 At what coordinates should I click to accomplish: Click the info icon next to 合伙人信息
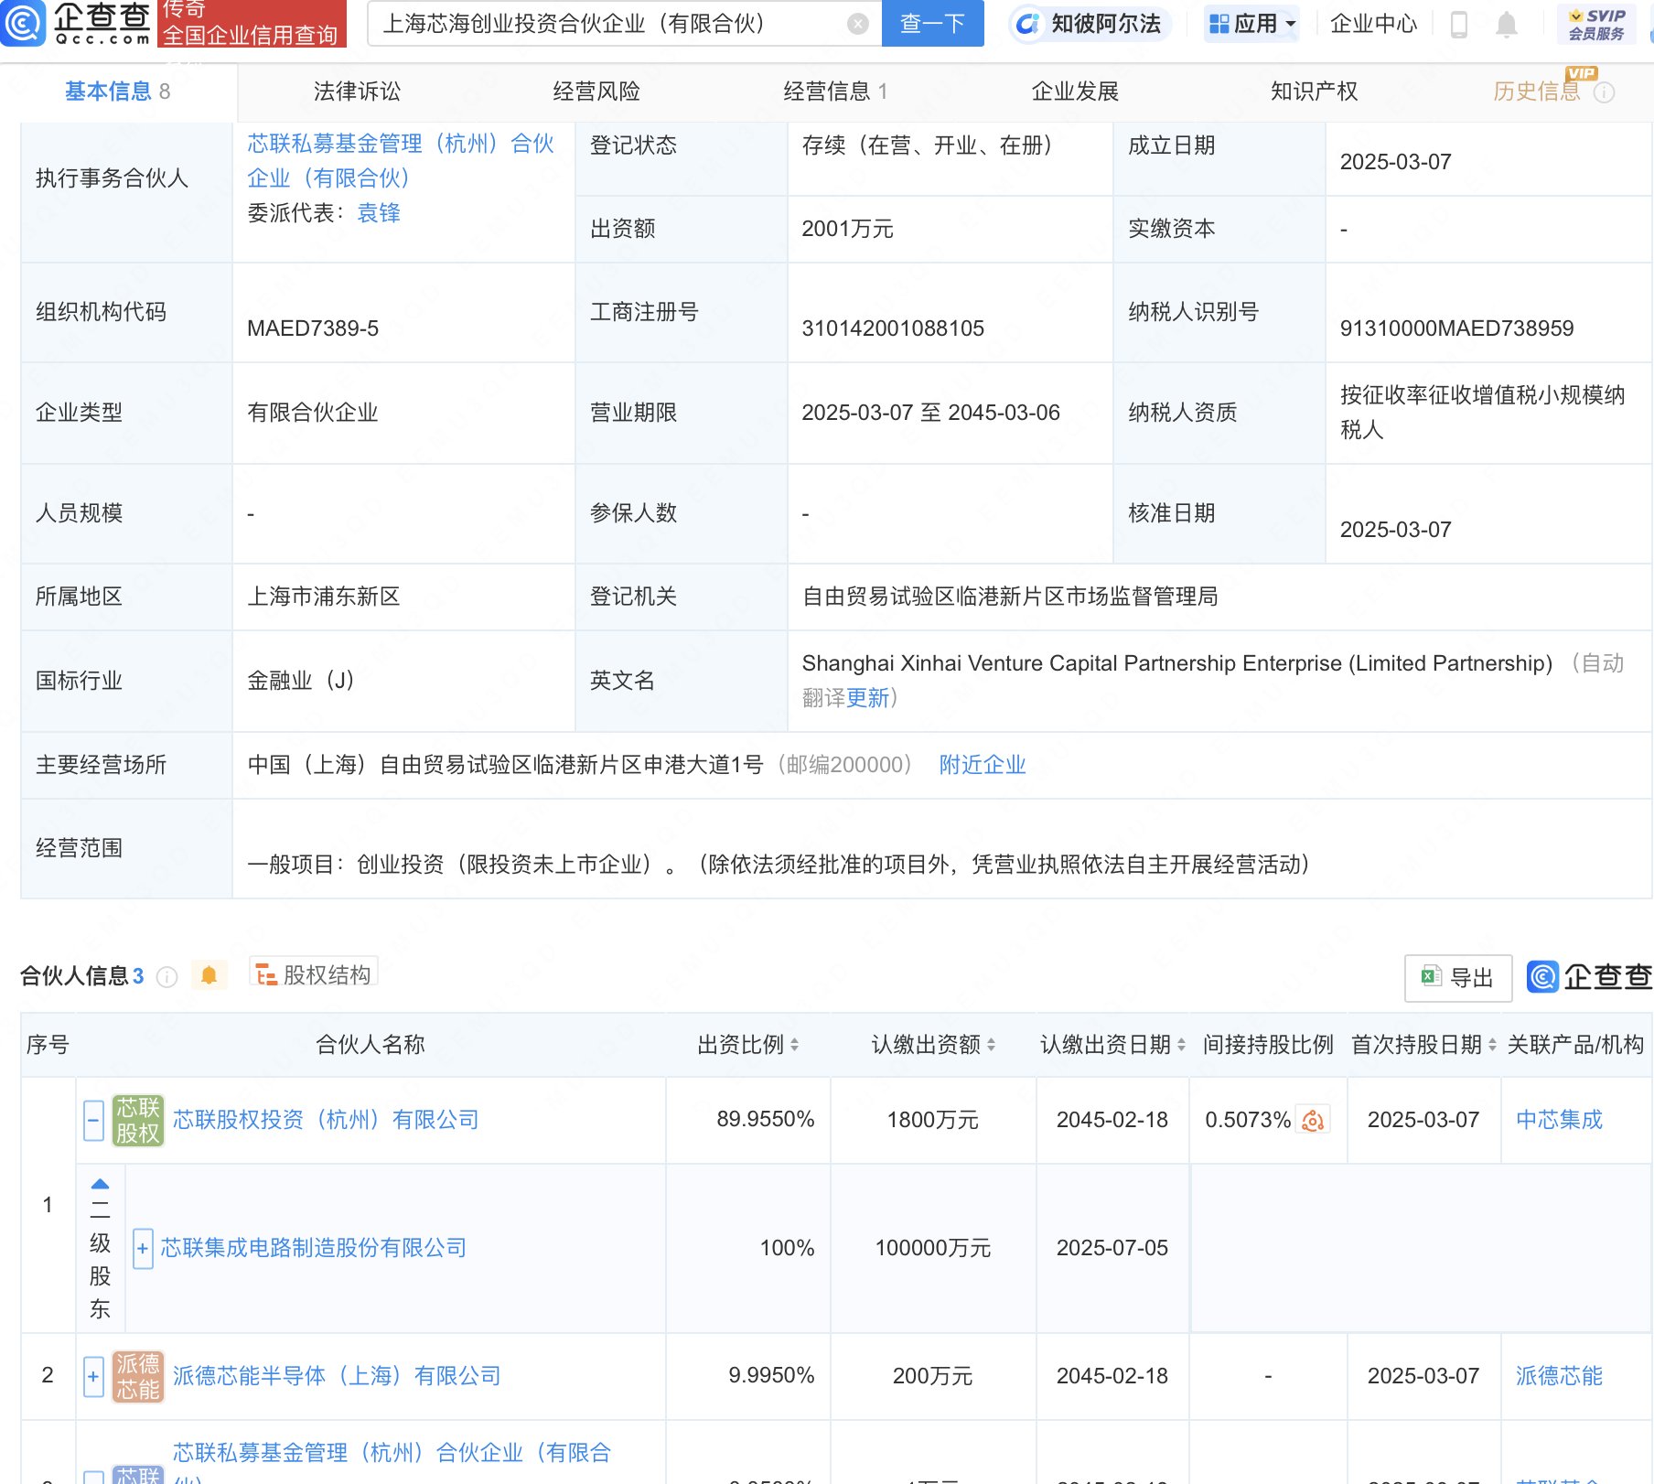click(x=166, y=977)
